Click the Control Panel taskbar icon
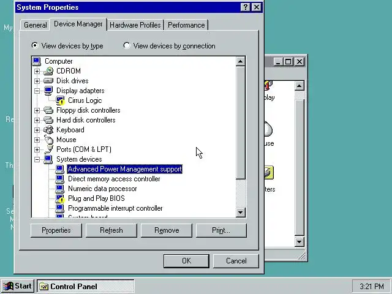 click(x=43, y=286)
